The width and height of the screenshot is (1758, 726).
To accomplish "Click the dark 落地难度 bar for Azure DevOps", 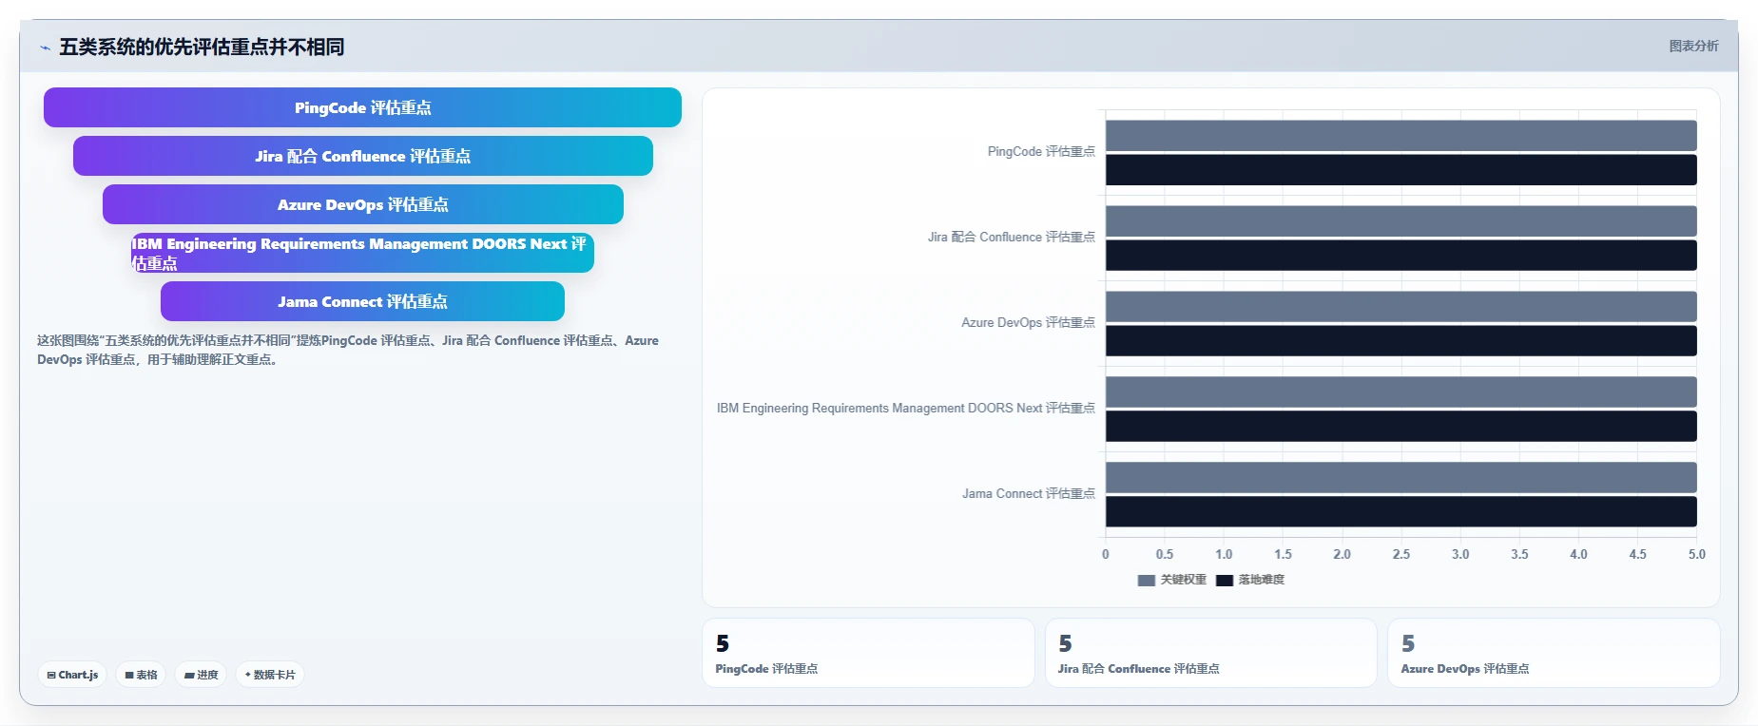I will point(1401,341).
